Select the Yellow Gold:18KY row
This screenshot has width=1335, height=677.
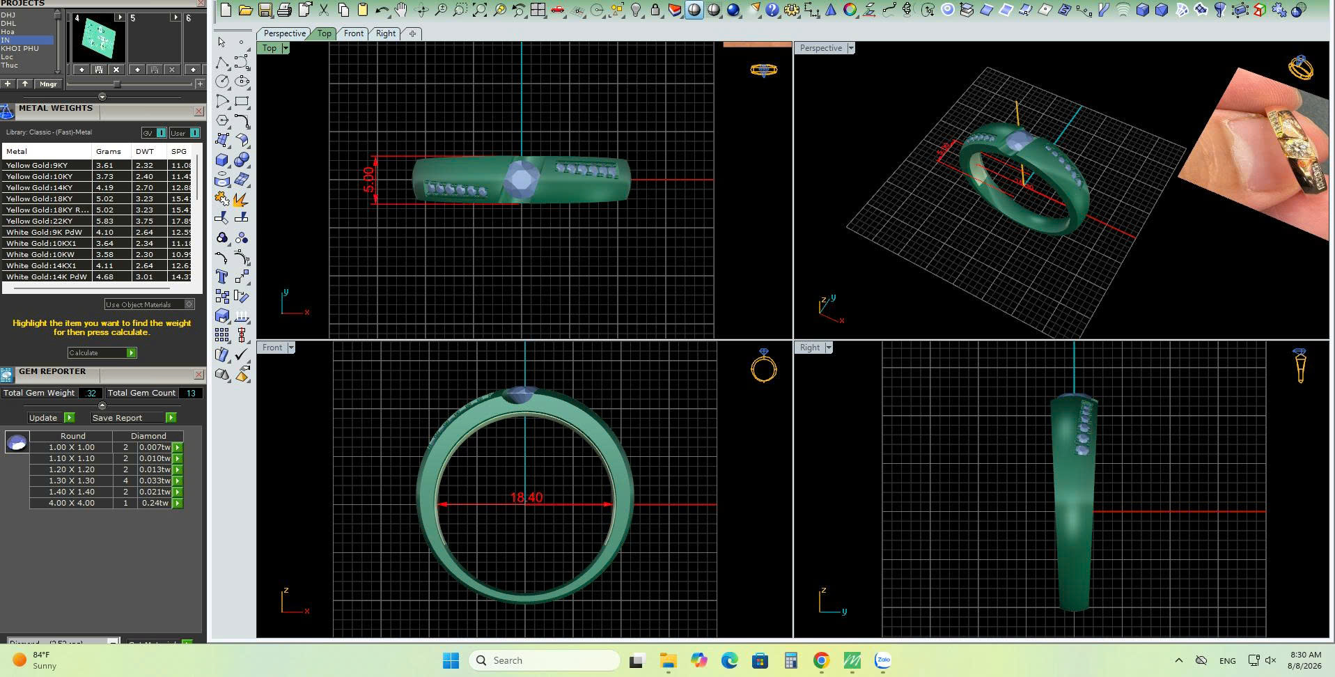pos(101,199)
